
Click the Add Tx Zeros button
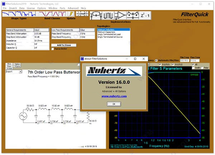click(x=64, y=45)
